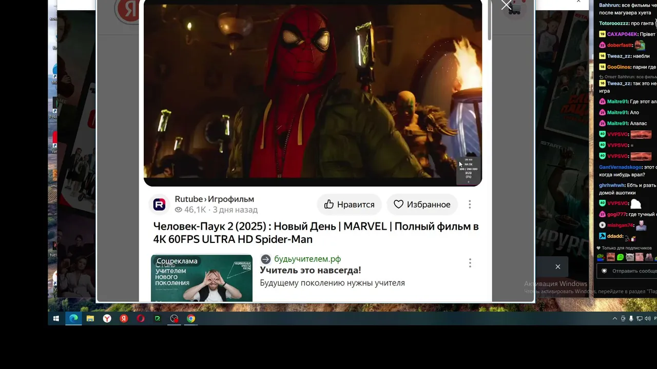Launch Opera from the taskbar
The height and width of the screenshot is (369, 657).
pyautogui.click(x=141, y=319)
